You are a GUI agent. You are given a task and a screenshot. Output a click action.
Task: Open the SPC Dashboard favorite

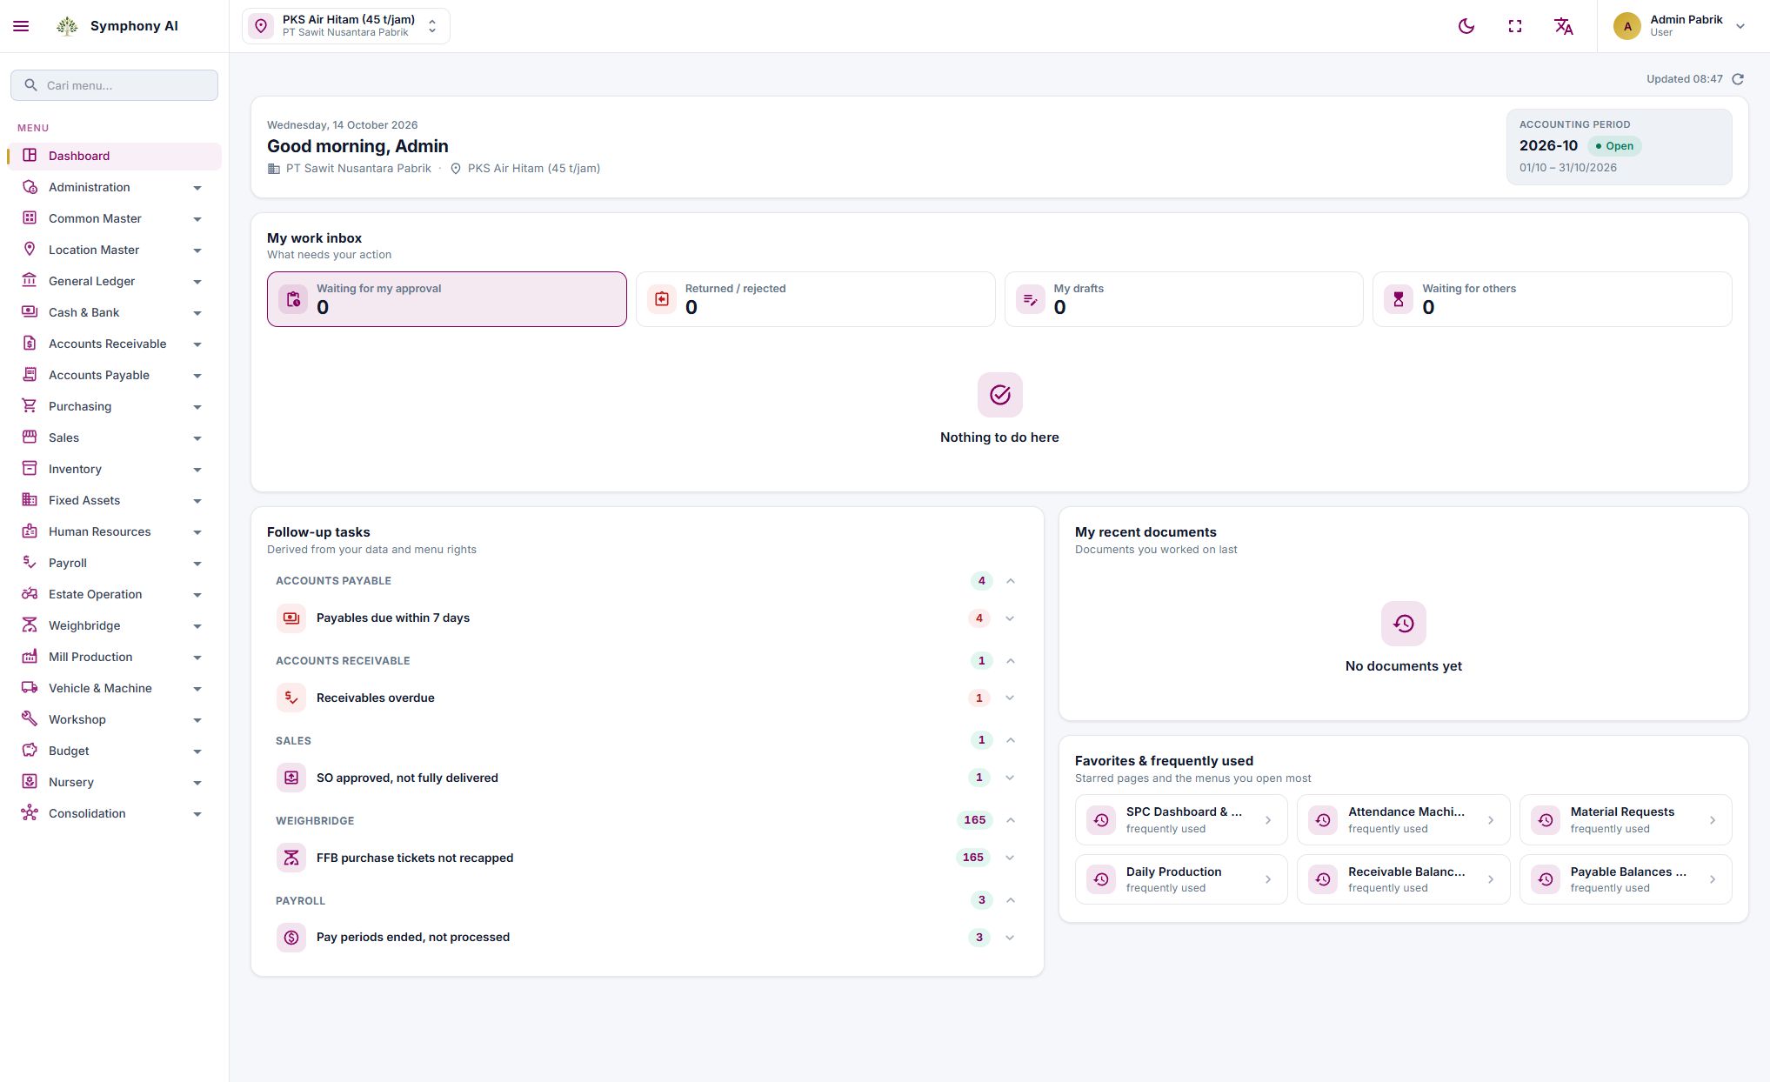1181,819
